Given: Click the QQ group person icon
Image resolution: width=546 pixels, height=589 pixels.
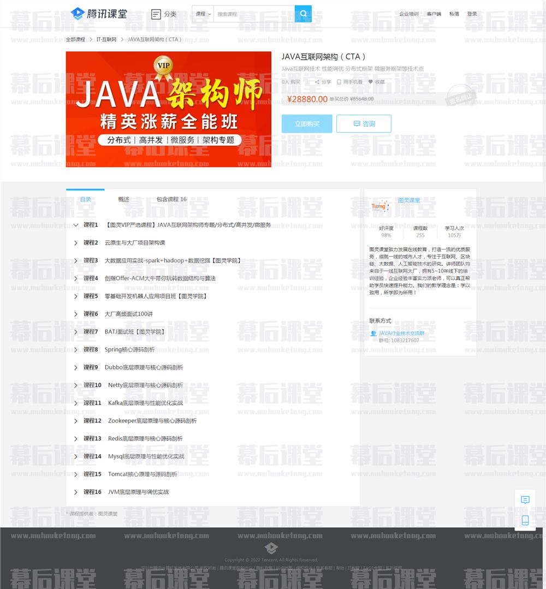Looking at the screenshot, I should 373,333.
